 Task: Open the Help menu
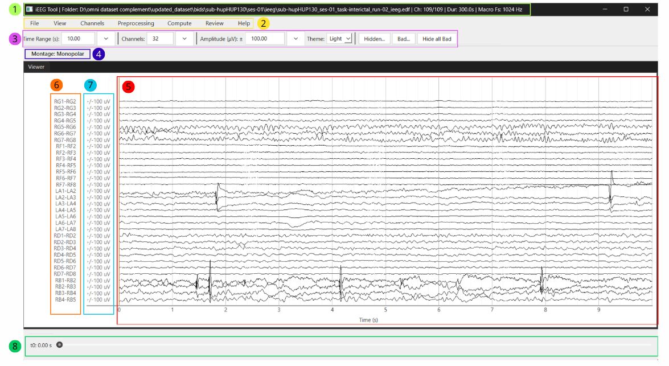pyautogui.click(x=244, y=23)
